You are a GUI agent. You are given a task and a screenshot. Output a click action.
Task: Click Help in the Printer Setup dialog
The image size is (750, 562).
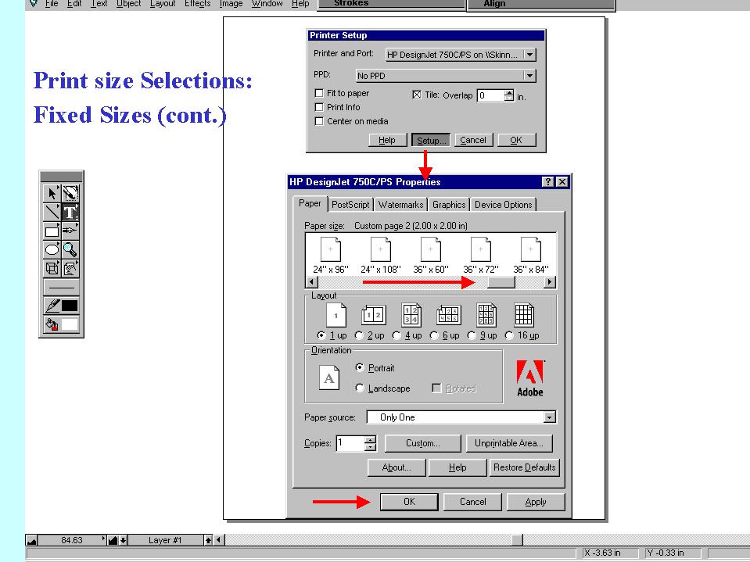pos(387,140)
